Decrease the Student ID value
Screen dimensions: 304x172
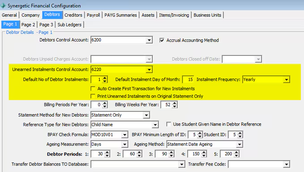240,136
